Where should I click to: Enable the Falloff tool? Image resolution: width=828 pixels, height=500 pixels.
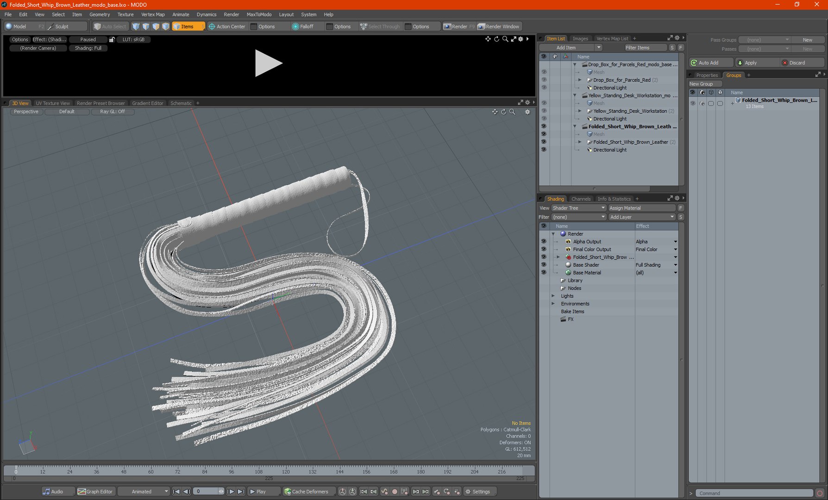pyautogui.click(x=303, y=26)
